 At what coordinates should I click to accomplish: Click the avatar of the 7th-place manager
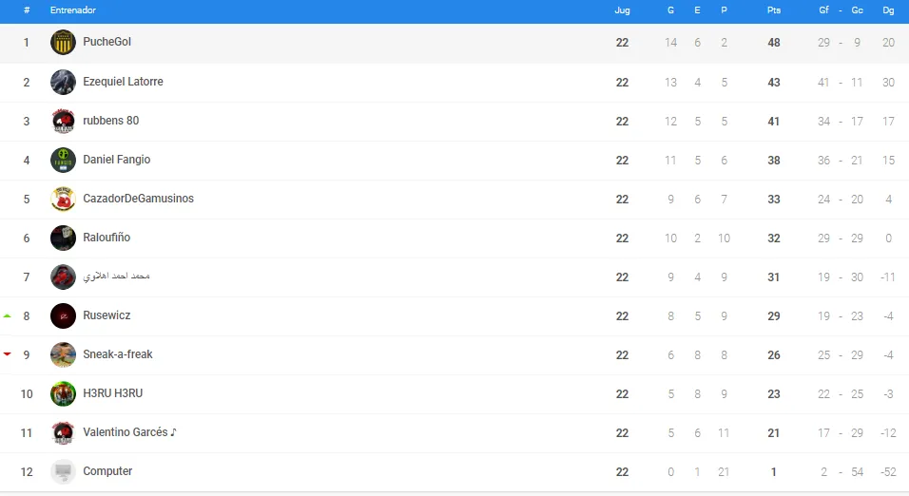[63, 277]
